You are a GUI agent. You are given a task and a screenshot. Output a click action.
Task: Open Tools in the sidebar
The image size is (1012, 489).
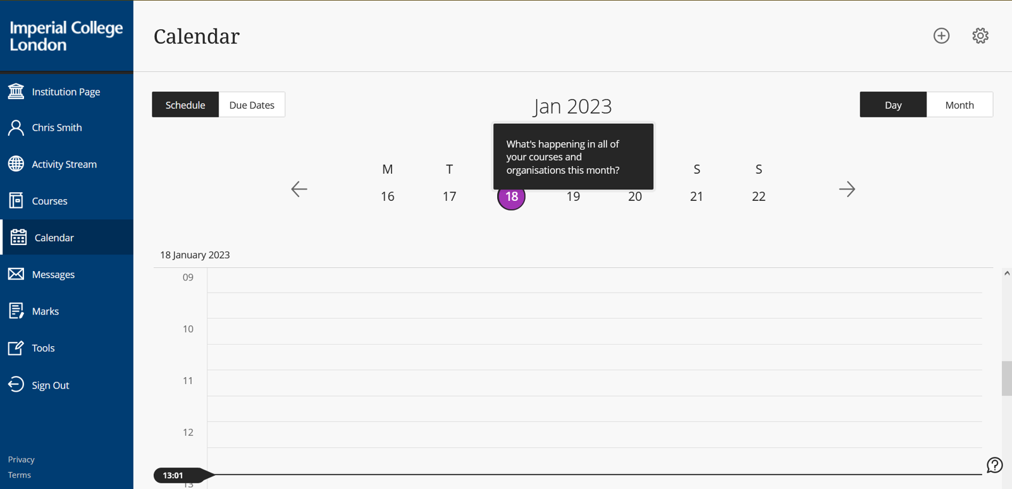point(43,348)
